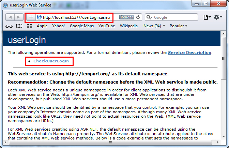Open the Bookmarks book icon

pos(19,26)
